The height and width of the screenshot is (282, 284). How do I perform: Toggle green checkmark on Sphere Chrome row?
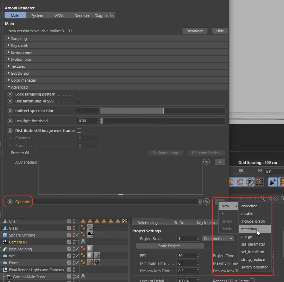coord(77,235)
